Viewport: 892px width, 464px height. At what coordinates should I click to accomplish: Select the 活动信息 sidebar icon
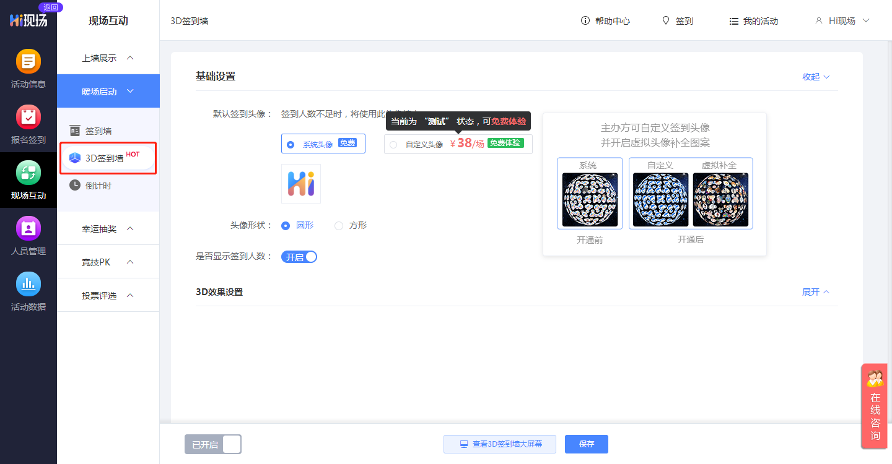[28, 67]
